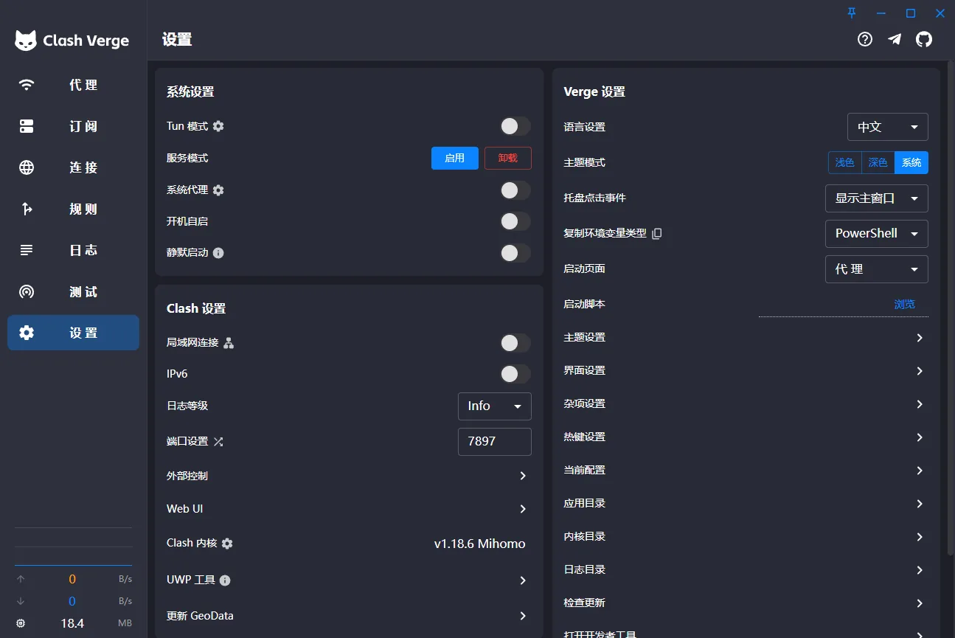Open 语言设置 dropdown showing 中文

coord(888,127)
